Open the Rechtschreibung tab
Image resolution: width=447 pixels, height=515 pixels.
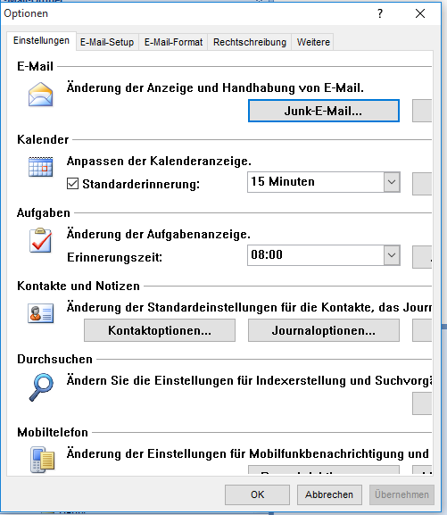click(x=250, y=42)
